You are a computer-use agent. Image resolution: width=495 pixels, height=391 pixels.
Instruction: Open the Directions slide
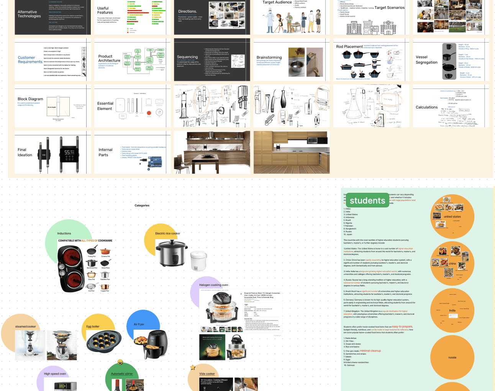click(x=212, y=17)
